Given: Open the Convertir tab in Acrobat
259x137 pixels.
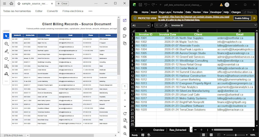Looking at the screenshot, I should tap(52, 11).
